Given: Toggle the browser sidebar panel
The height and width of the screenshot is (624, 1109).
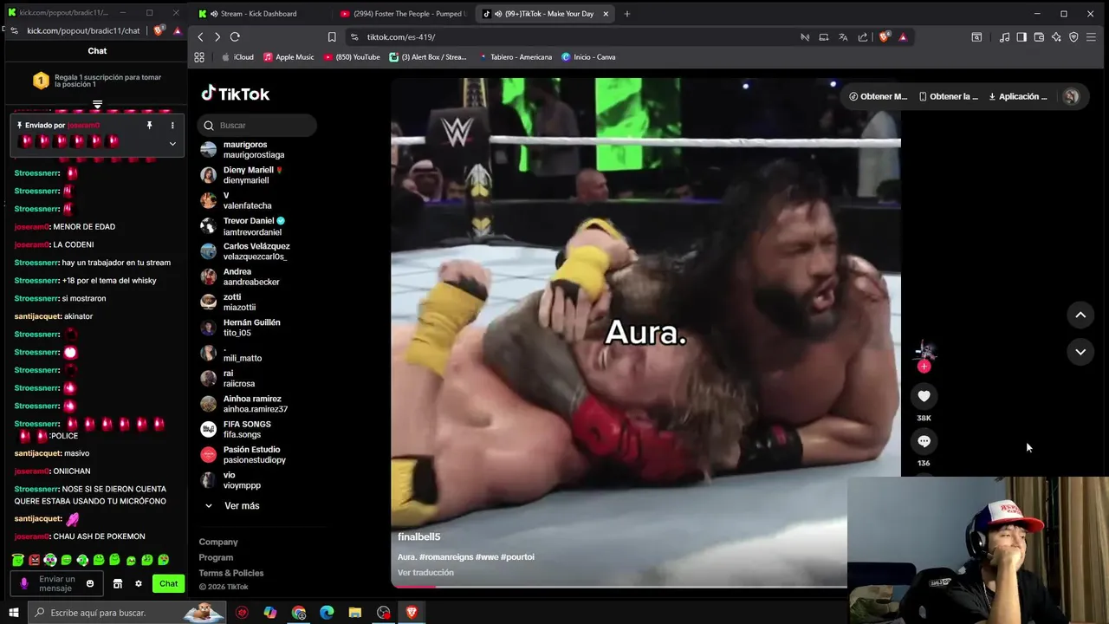Looking at the screenshot, I should (x=1021, y=37).
